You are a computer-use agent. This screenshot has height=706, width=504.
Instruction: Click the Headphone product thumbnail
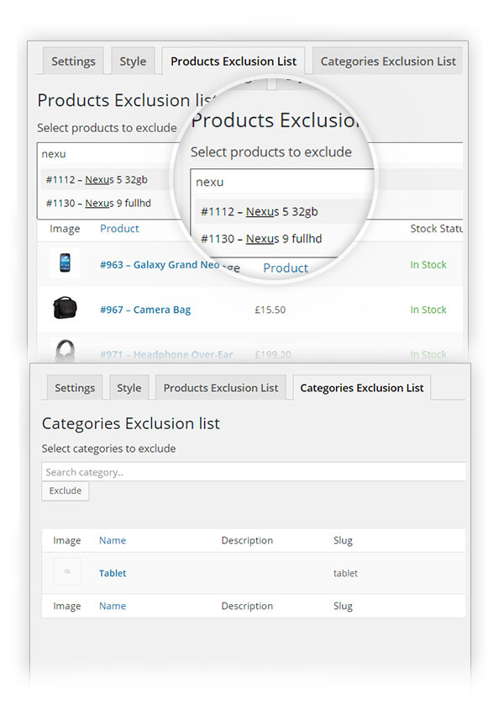[x=66, y=350]
